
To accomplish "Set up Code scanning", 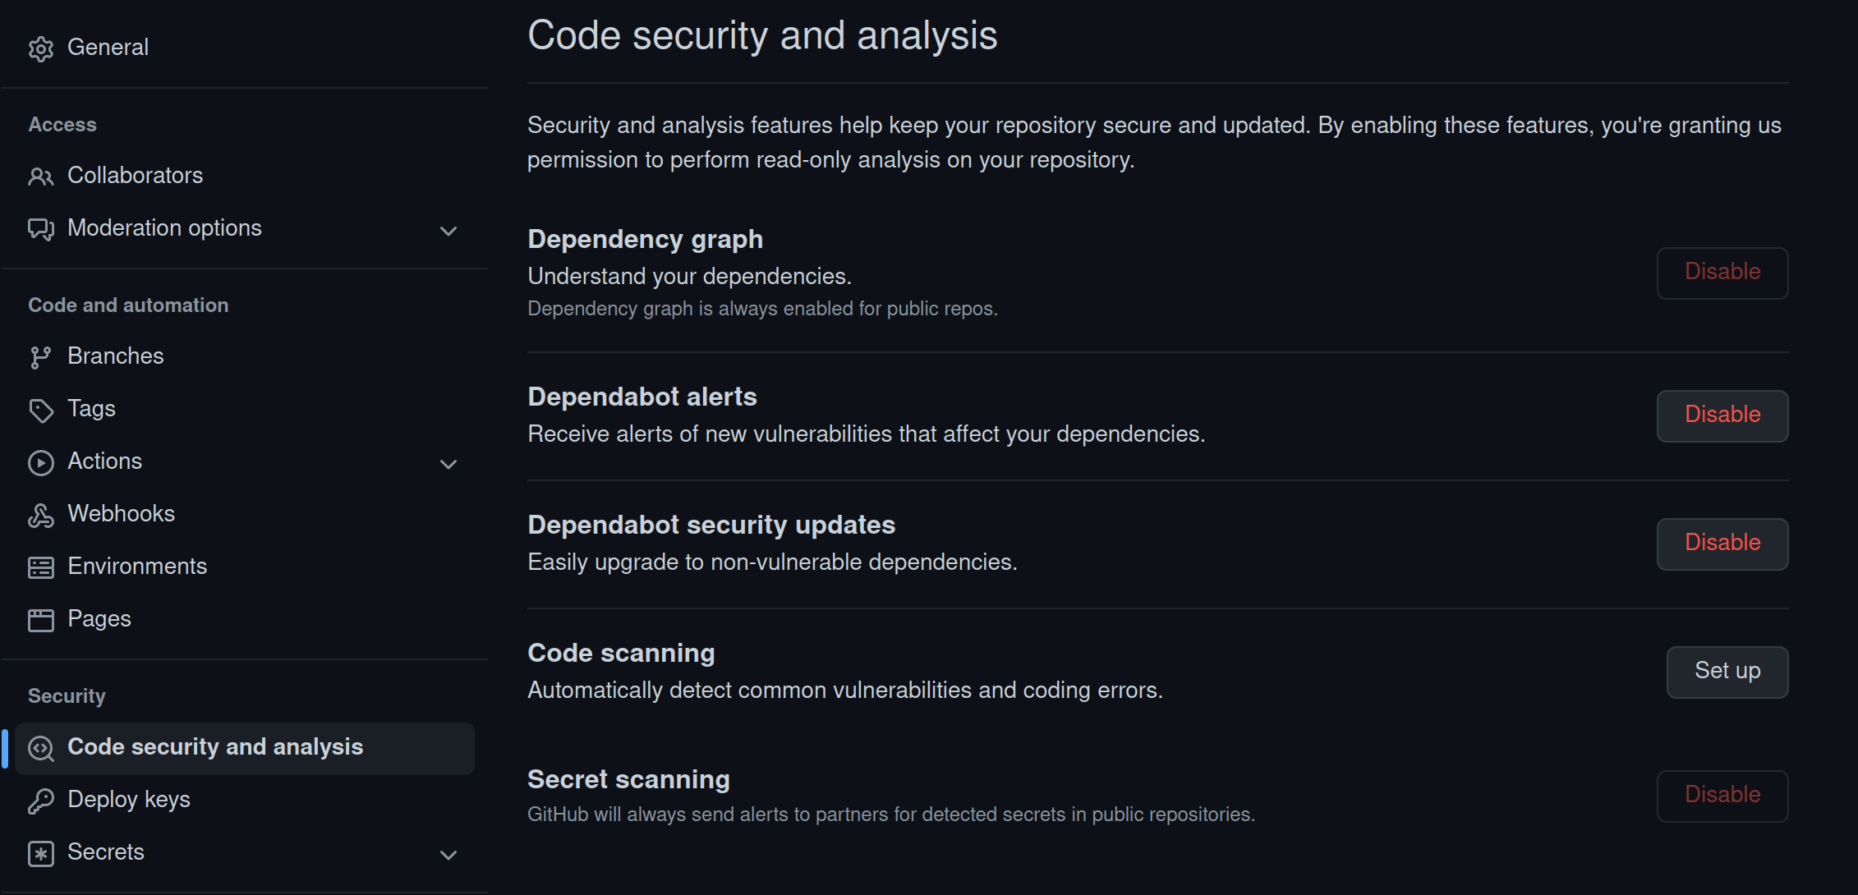I will point(1727,671).
